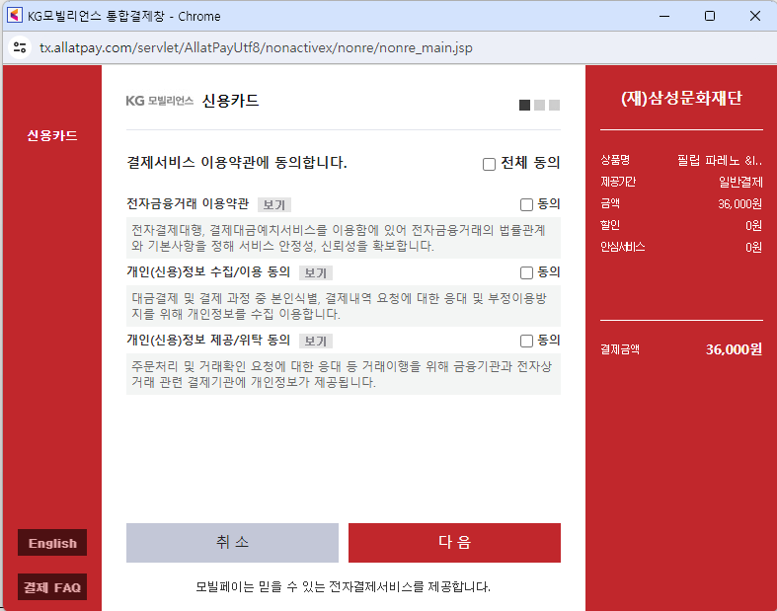Check 동의 for 개인(신용)정보 수집/이용

[x=526, y=273]
